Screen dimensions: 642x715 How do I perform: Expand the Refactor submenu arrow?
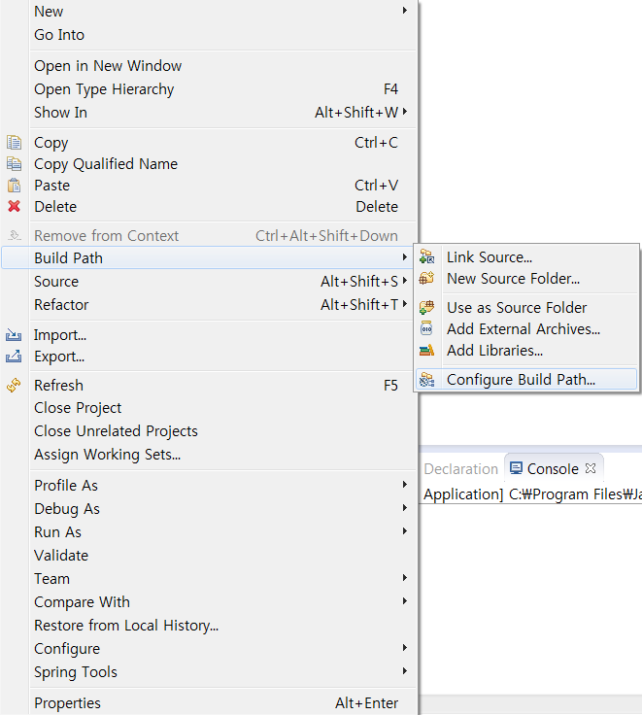pos(404,304)
